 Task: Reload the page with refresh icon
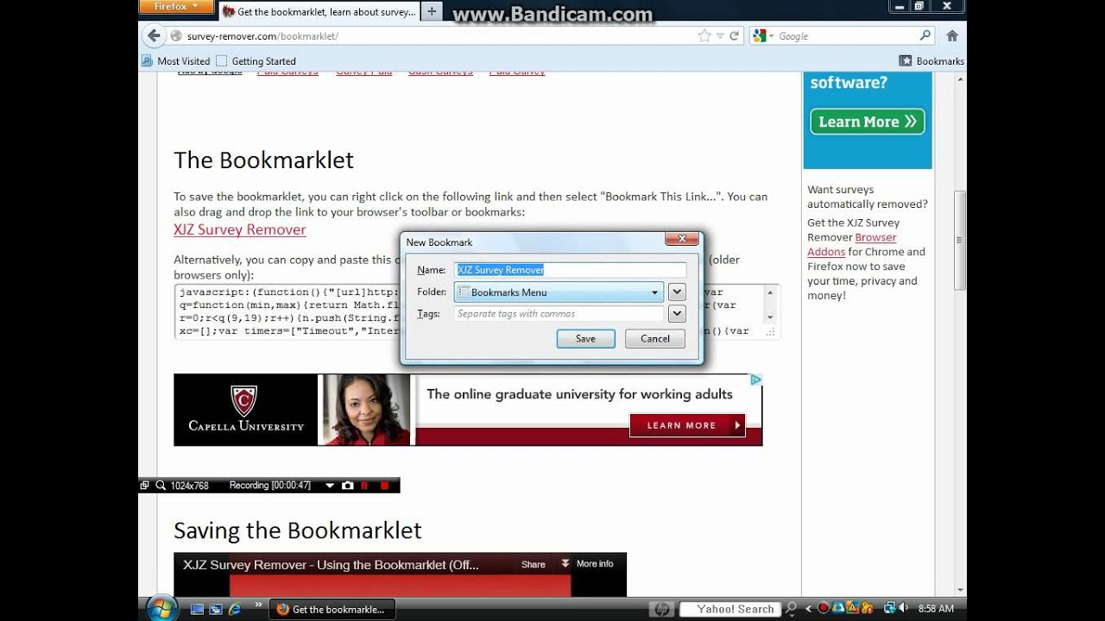735,36
